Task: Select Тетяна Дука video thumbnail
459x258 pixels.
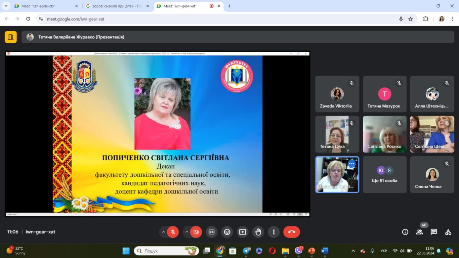Action: (x=337, y=134)
